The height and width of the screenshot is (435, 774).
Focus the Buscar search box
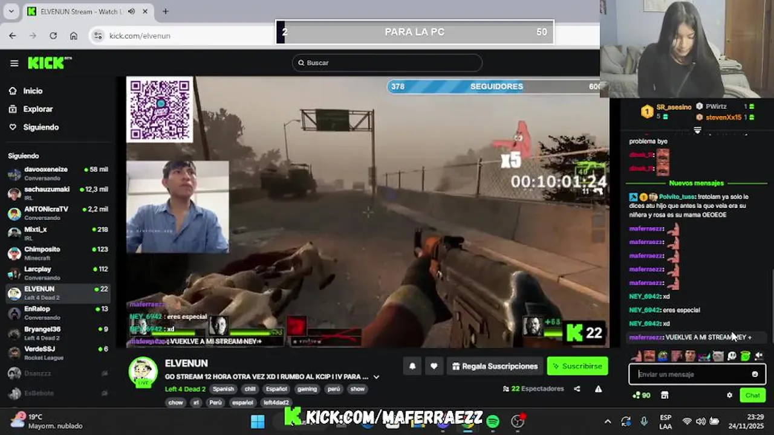[x=387, y=63]
